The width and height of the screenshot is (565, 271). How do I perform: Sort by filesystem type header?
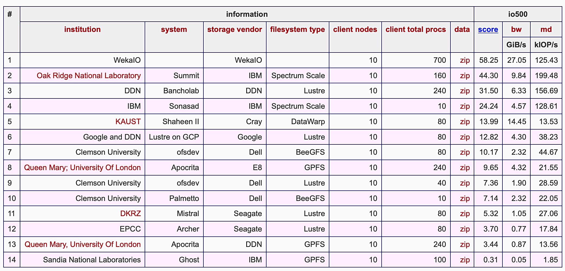click(x=297, y=29)
